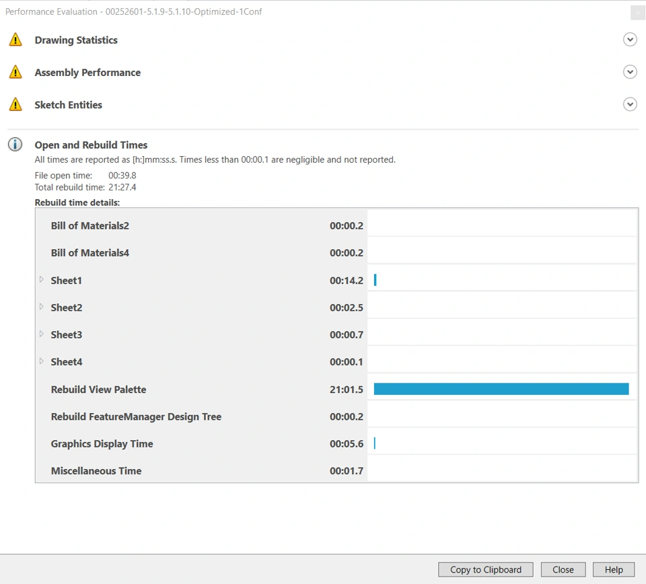This screenshot has width=646, height=584.
Task: Open Help for Performance Evaluation
Action: pos(613,569)
